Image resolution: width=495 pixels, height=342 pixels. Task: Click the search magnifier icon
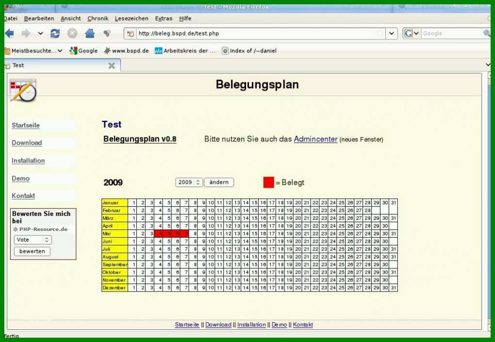click(x=487, y=33)
